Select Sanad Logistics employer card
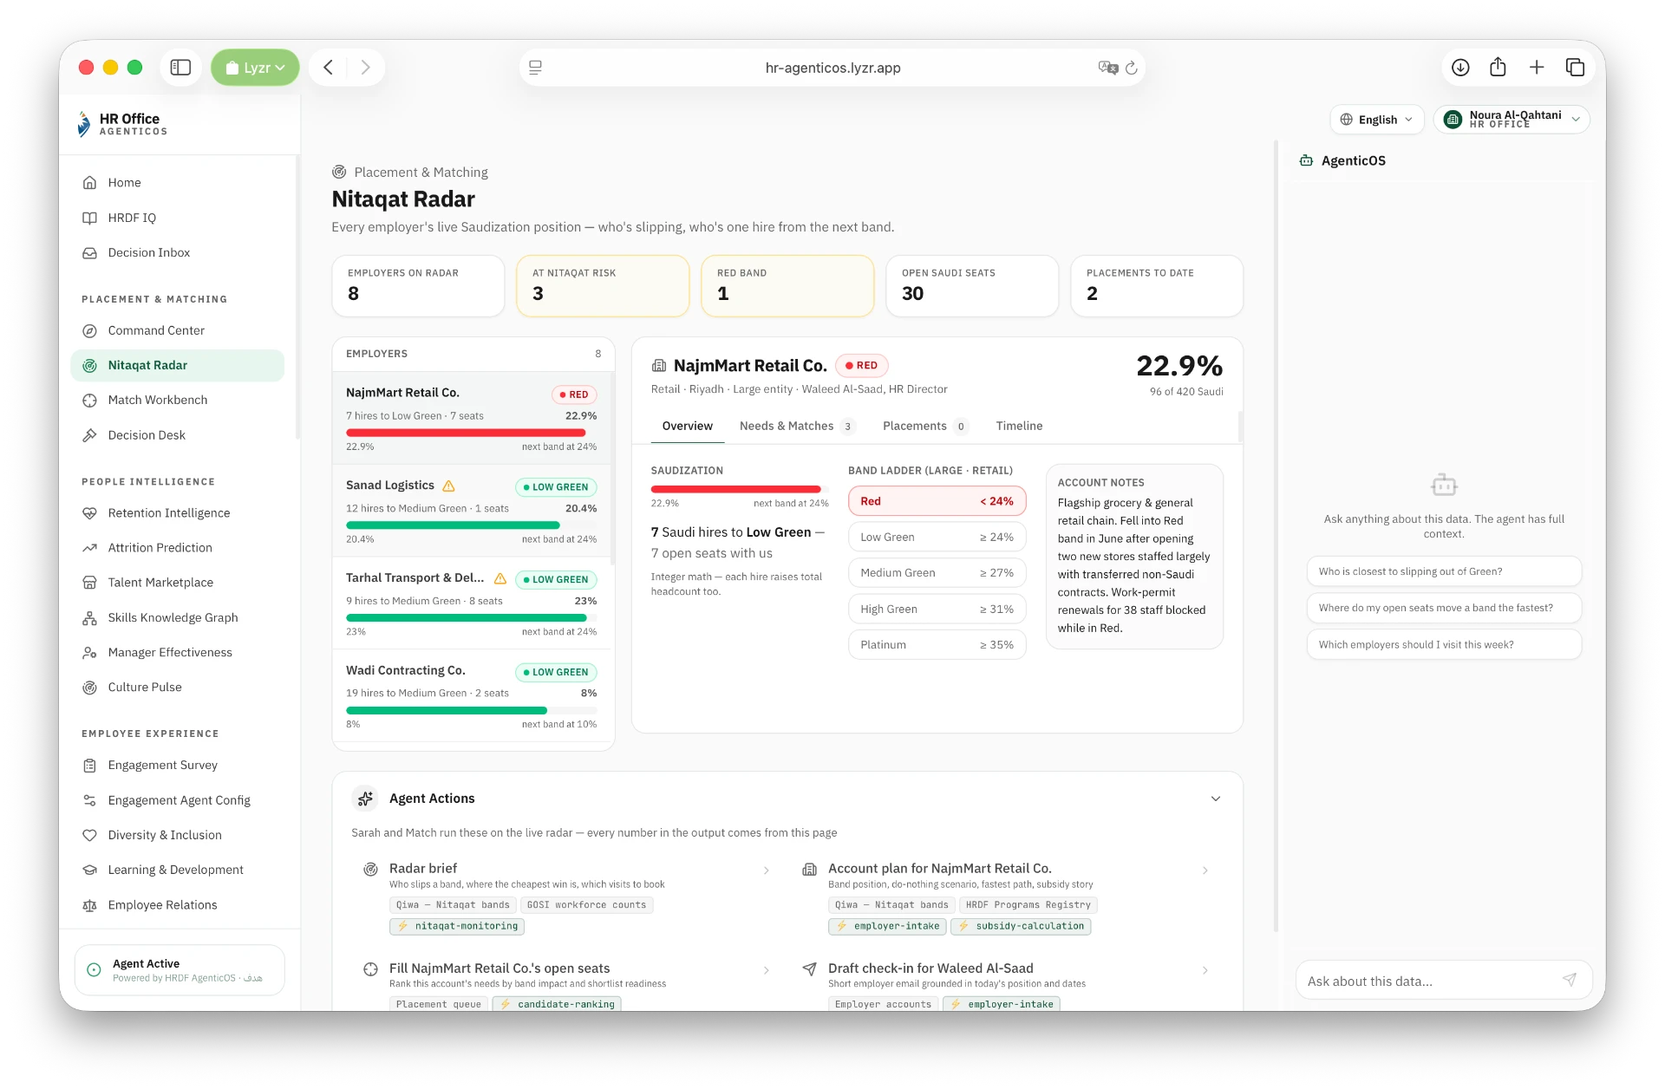 click(472, 511)
